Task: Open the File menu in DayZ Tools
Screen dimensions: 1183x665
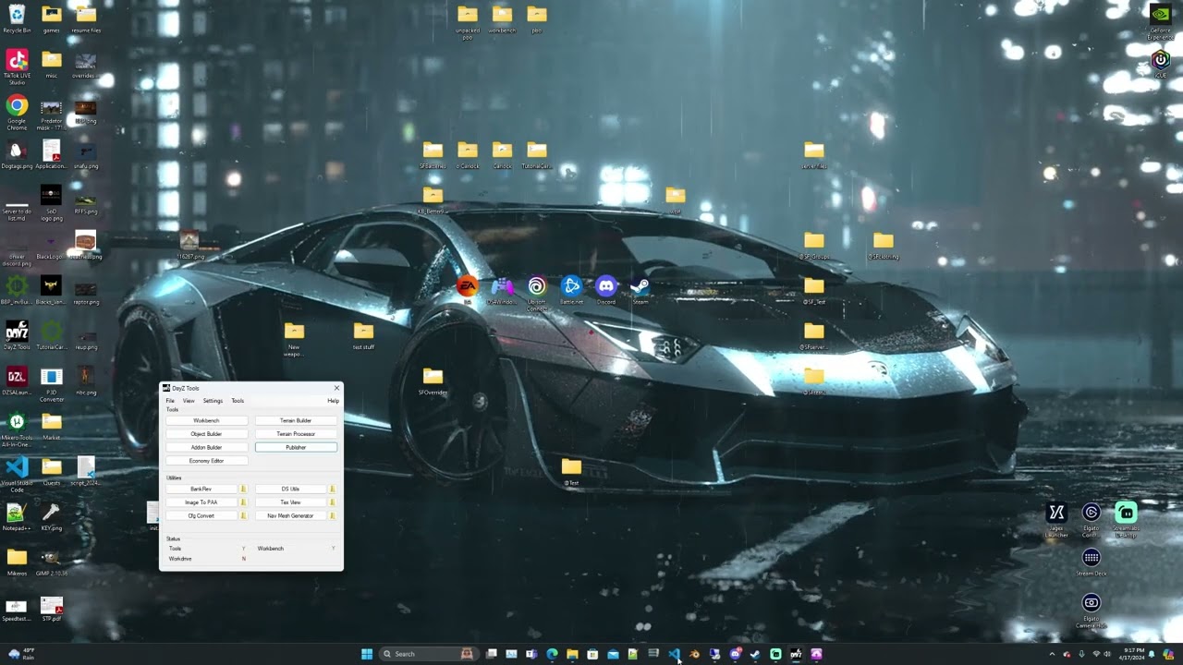Action: (170, 401)
